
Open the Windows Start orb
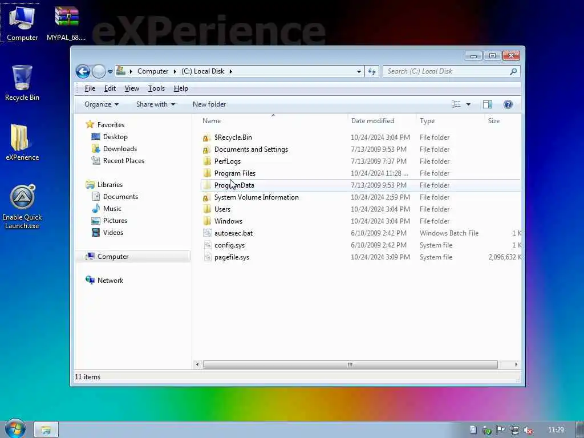pos(15,429)
